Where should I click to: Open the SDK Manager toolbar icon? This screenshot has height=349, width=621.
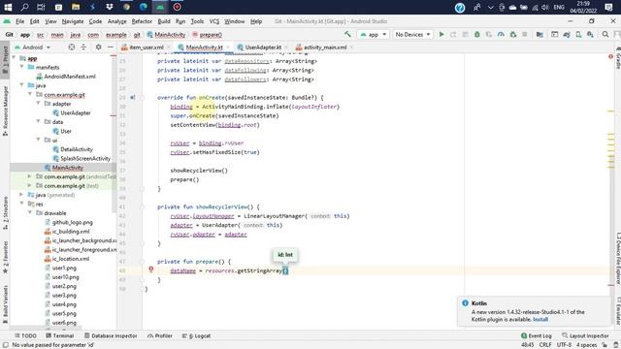[591, 35]
